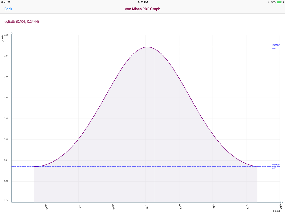Click the 1.81 x-axis tick label
Viewport: 285px width, 213px height.
(213, 206)
